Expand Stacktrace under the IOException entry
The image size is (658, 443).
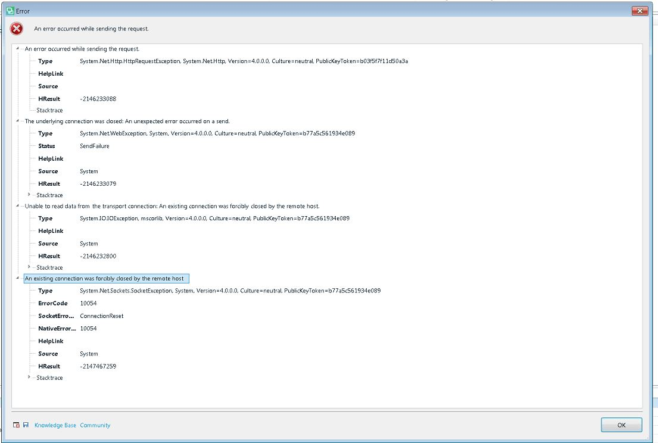(x=29, y=267)
